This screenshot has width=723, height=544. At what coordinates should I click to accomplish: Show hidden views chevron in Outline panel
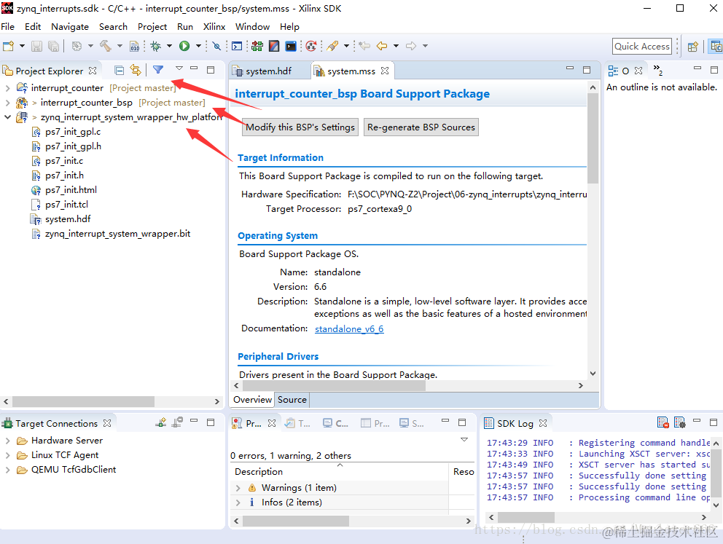coord(658,70)
